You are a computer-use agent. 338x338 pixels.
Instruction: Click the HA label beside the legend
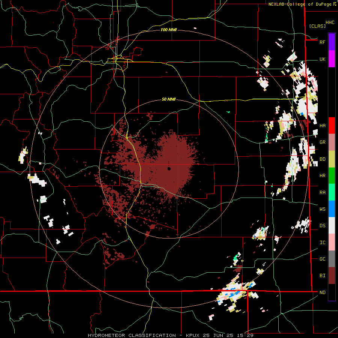coord(322,126)
